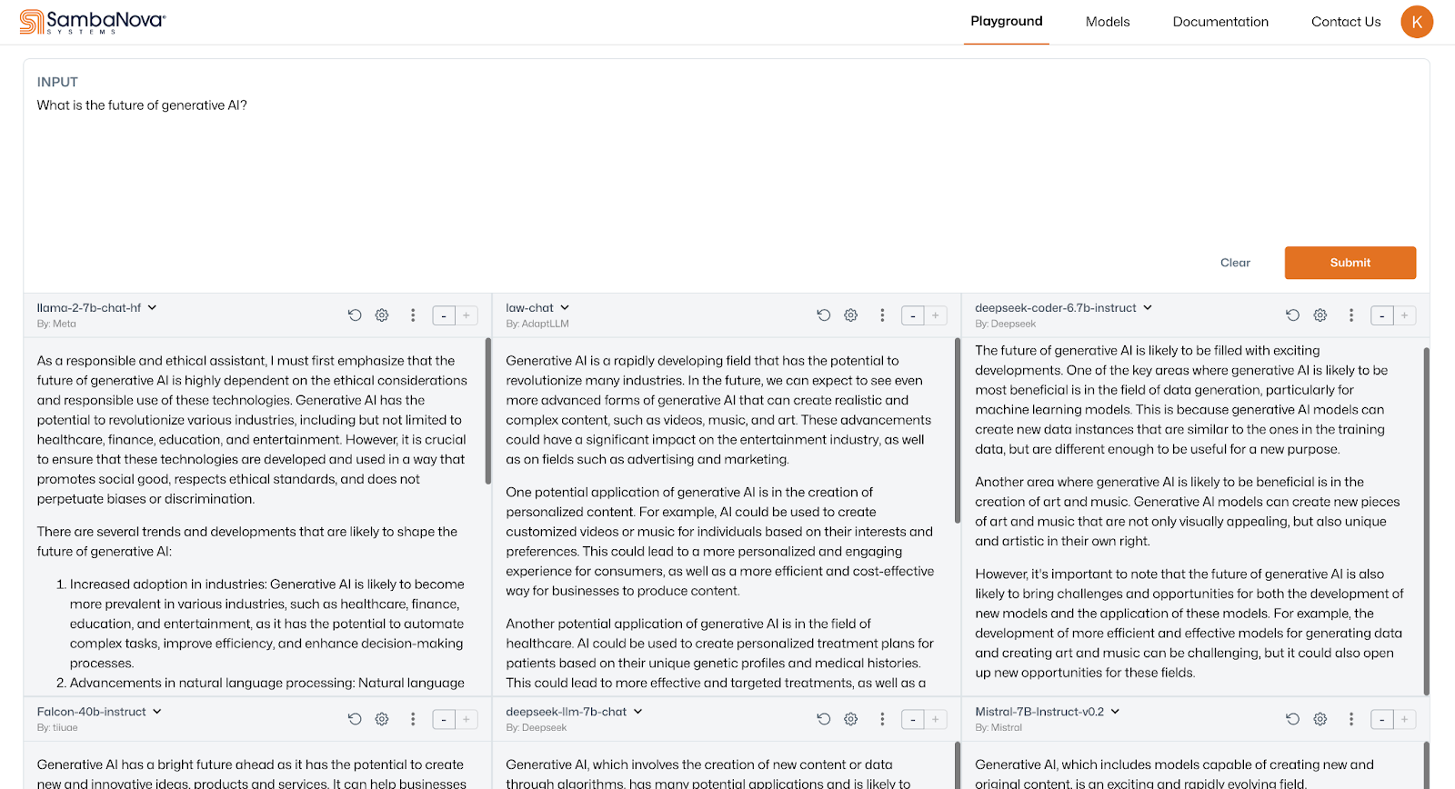Regenerate the law-chat response

(x=824, y=315)
